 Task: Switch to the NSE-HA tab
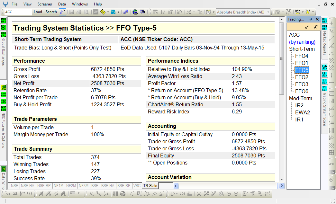click(28, 186)
